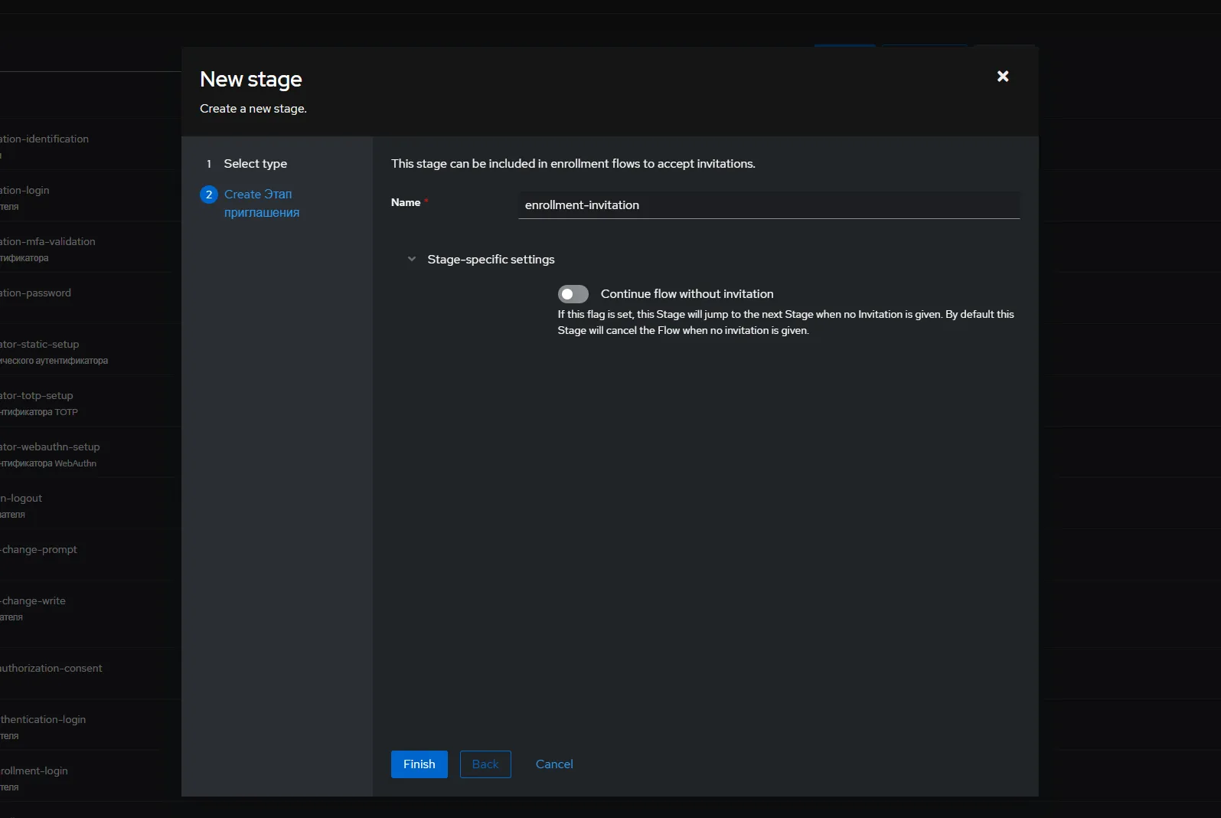The width and height of the screenshot is (1221, 818).
Task: Open the ation-password stage entry
Action: pyautogui.click(x=36, y=293)
